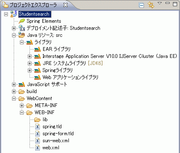Select Spring Elements item
The width and height of the screenshot is (180, 153).
click(x=44, y=21)
